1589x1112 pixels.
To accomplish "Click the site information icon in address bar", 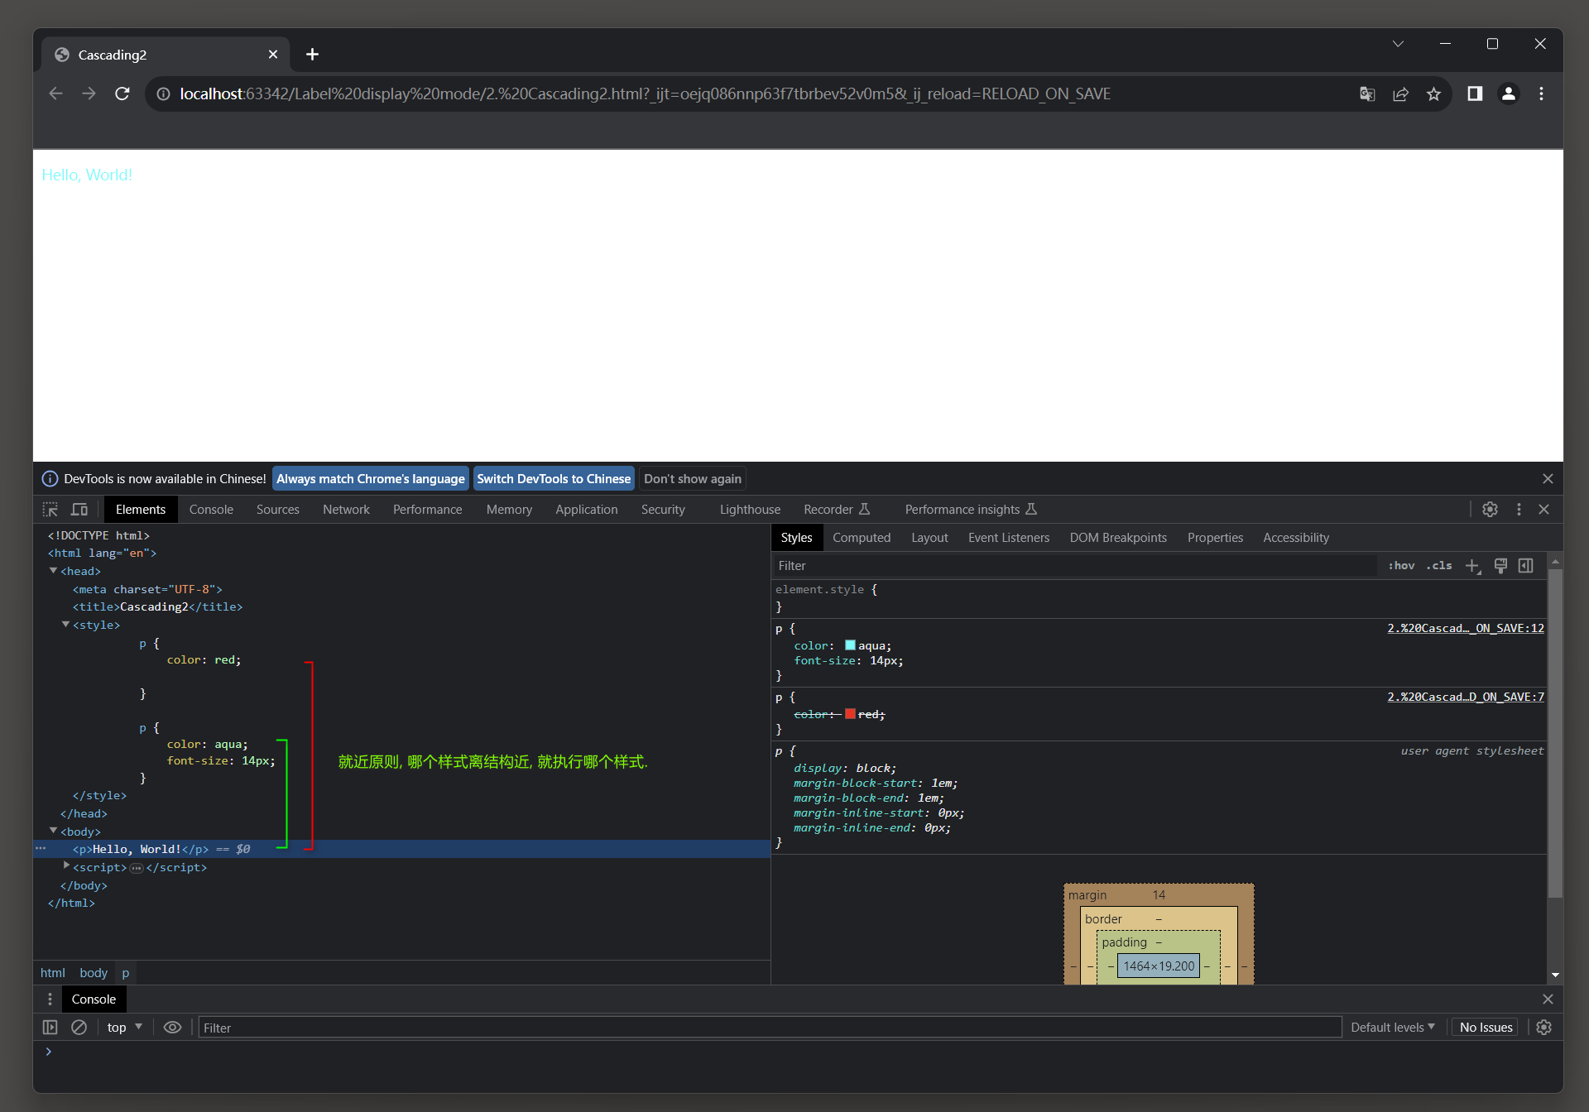I will point(164,94).
